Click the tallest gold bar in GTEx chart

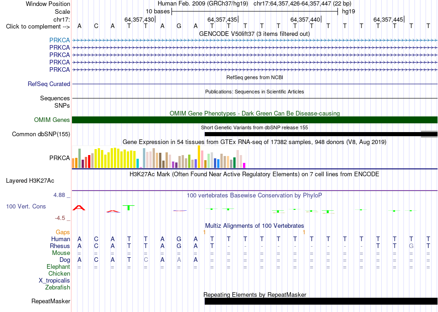[199, 157]
